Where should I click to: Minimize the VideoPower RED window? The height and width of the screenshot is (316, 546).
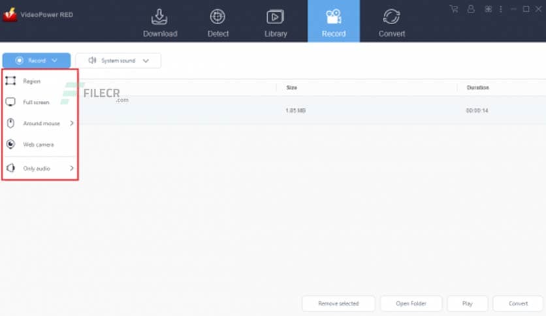[x=513, y=9]
